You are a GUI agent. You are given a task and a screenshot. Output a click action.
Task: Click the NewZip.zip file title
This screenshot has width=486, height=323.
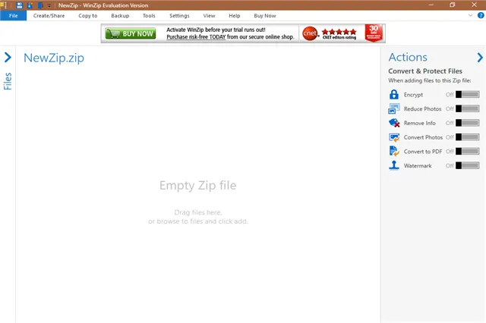(x=54, y=58)
